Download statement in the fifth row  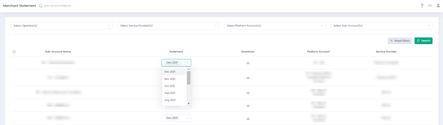(x=248, y=118)
